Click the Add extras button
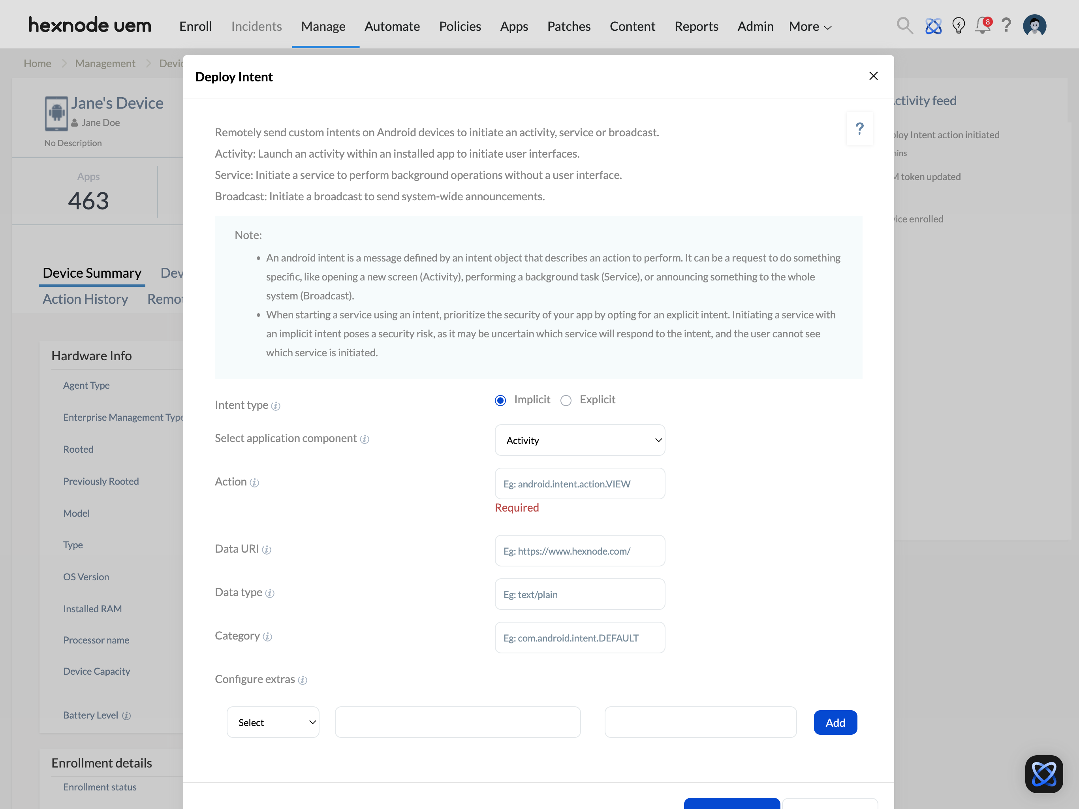The width and height of the screenshot is (1079, 809). pos(835,722)
